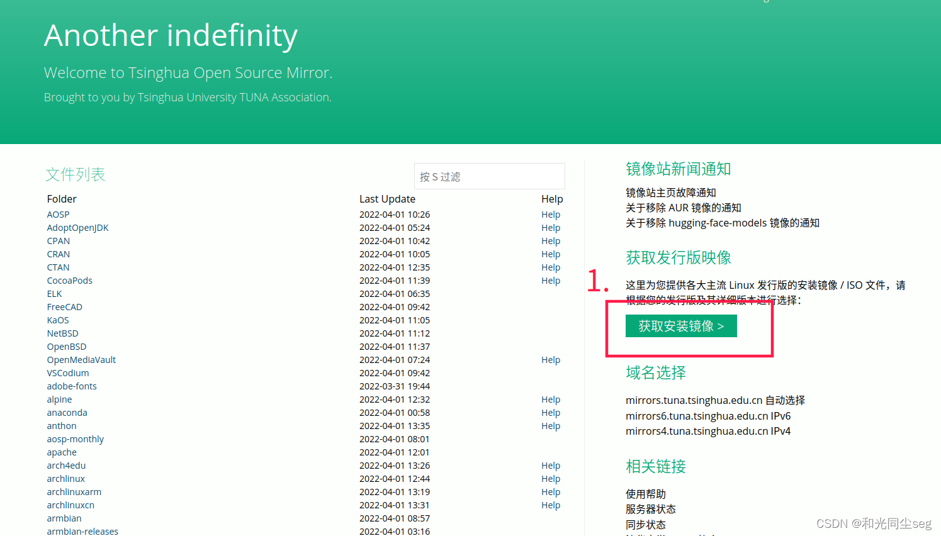Click the 获取安装镜像 button
The image size is (941, 536).
tap(681, 326)
